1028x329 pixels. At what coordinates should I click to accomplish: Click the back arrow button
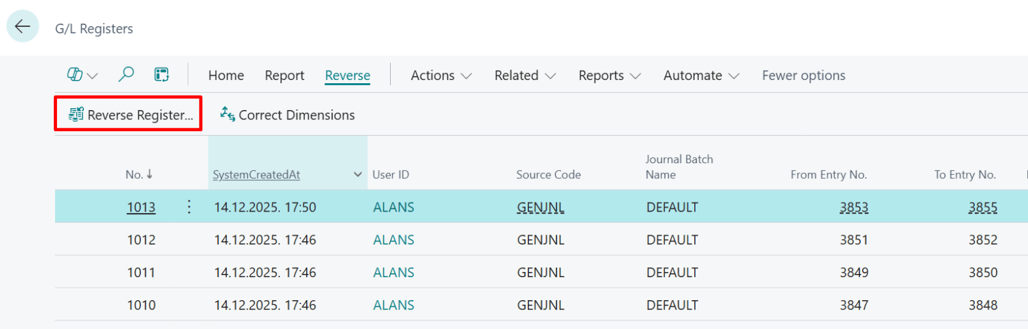point(23,26)
